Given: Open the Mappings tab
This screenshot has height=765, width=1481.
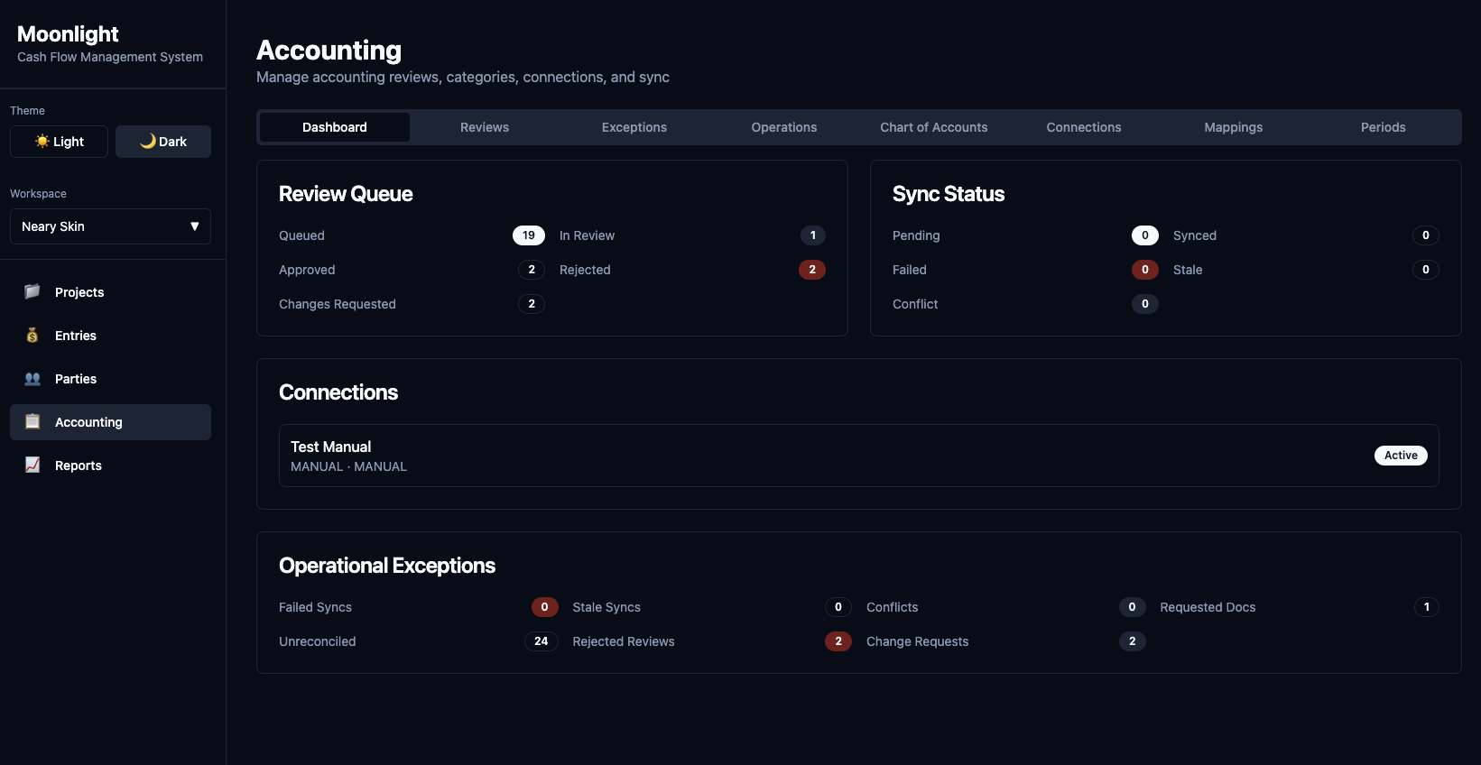Looking at the screenshot, I should [1234, 127].
